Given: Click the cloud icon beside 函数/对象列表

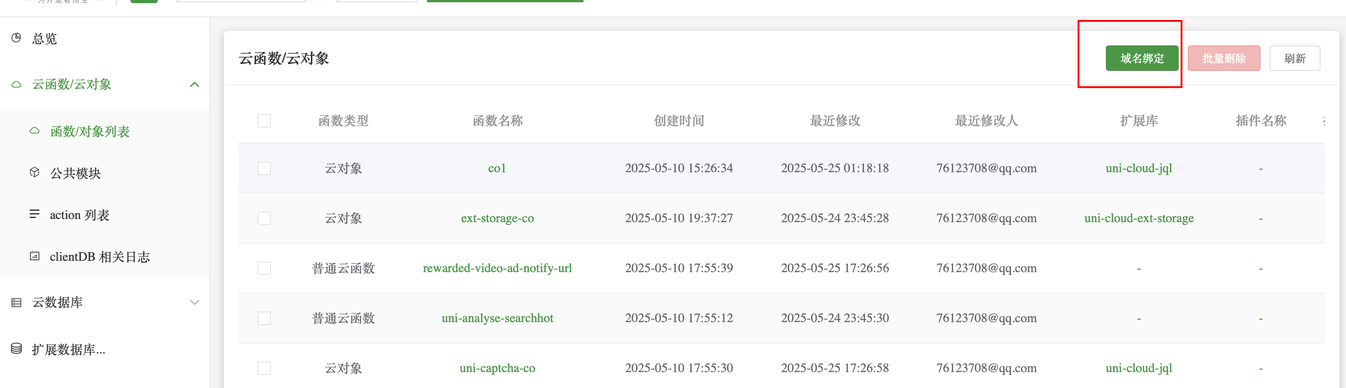Looking at the screenshot, I should click(35, 131).
